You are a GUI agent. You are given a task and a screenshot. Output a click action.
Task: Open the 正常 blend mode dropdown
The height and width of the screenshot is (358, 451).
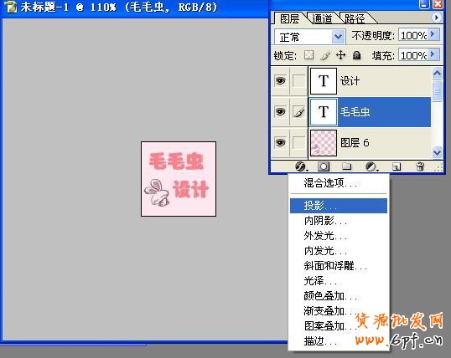310,37
